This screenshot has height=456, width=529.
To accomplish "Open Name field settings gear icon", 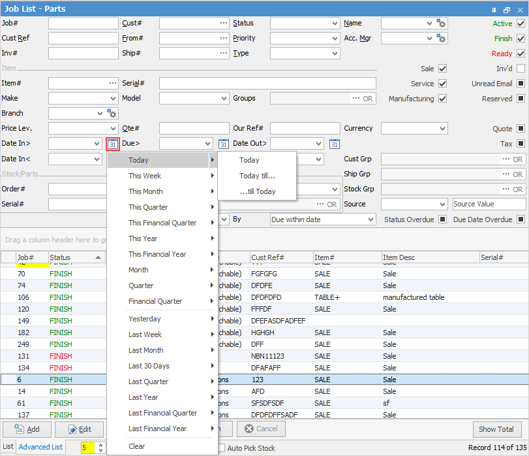I will point(442,24).
